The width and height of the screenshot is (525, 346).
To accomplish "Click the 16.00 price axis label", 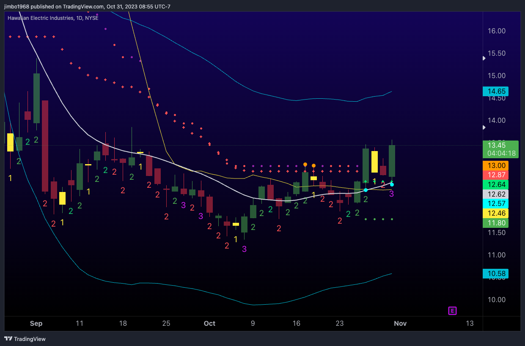I will pyautogui.click(x=497, y=31).
